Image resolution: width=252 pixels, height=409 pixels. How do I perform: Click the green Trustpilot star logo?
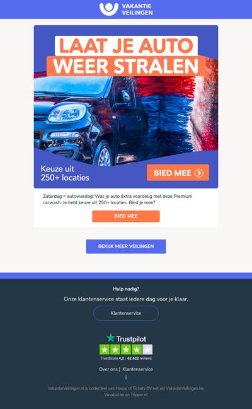111,338
